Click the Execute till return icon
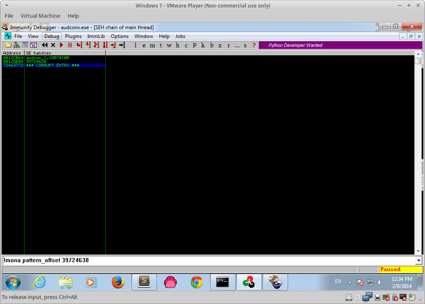 pyautogui.click(x=113, y=45)
